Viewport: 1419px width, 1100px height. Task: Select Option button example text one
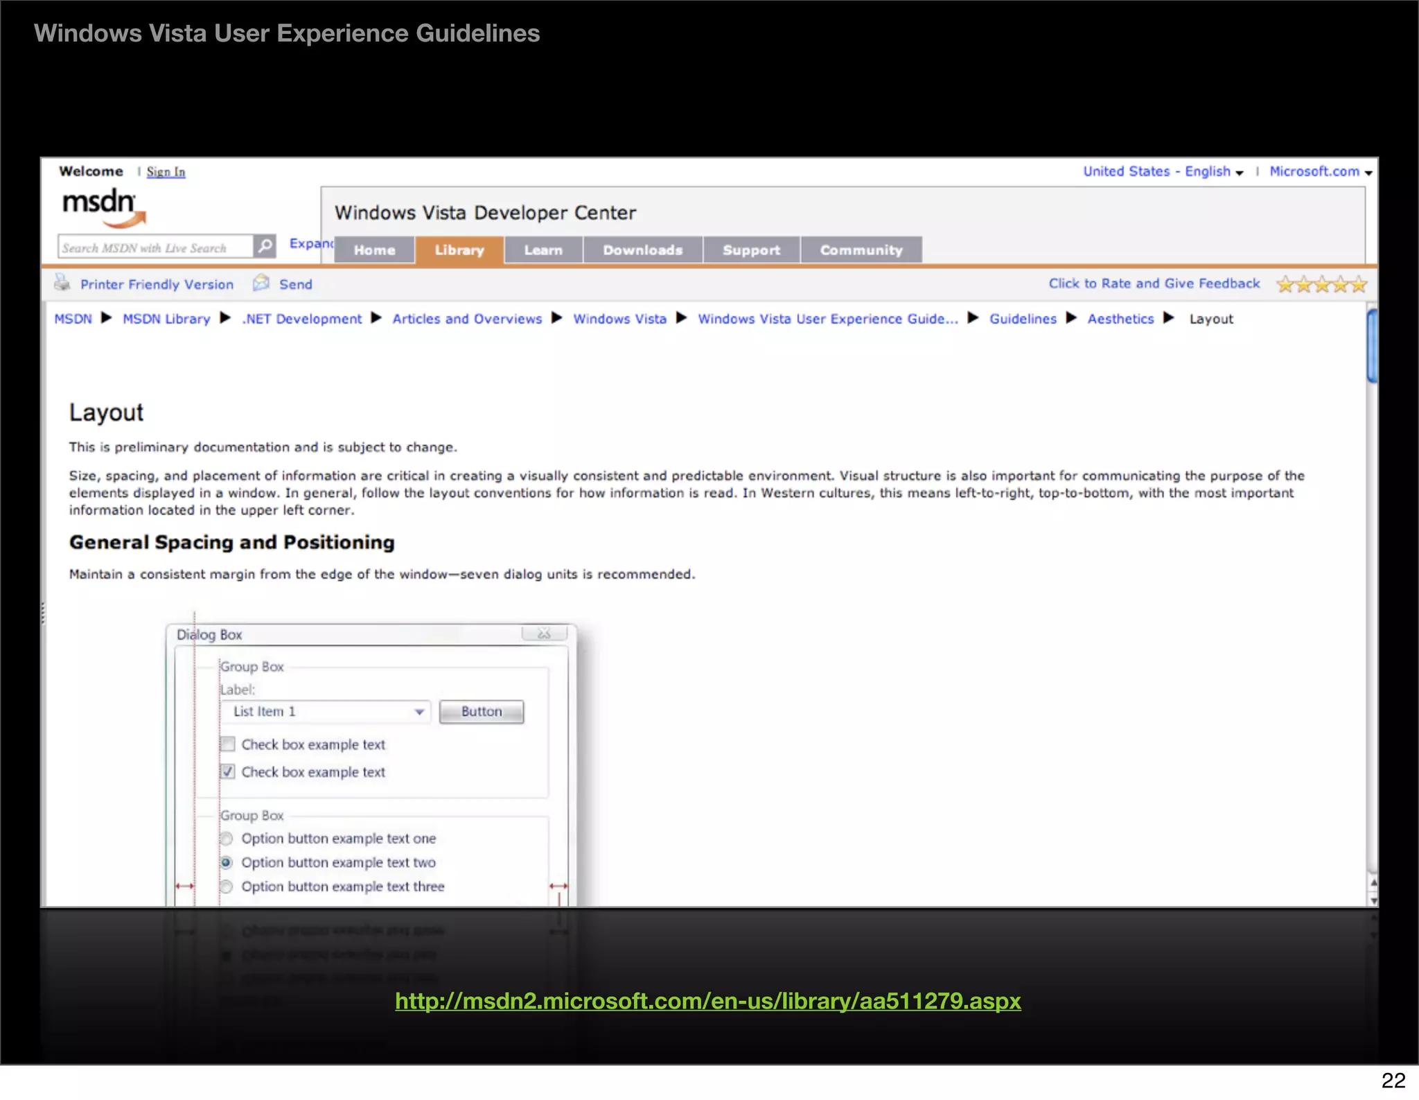click(x=227, y=839)
